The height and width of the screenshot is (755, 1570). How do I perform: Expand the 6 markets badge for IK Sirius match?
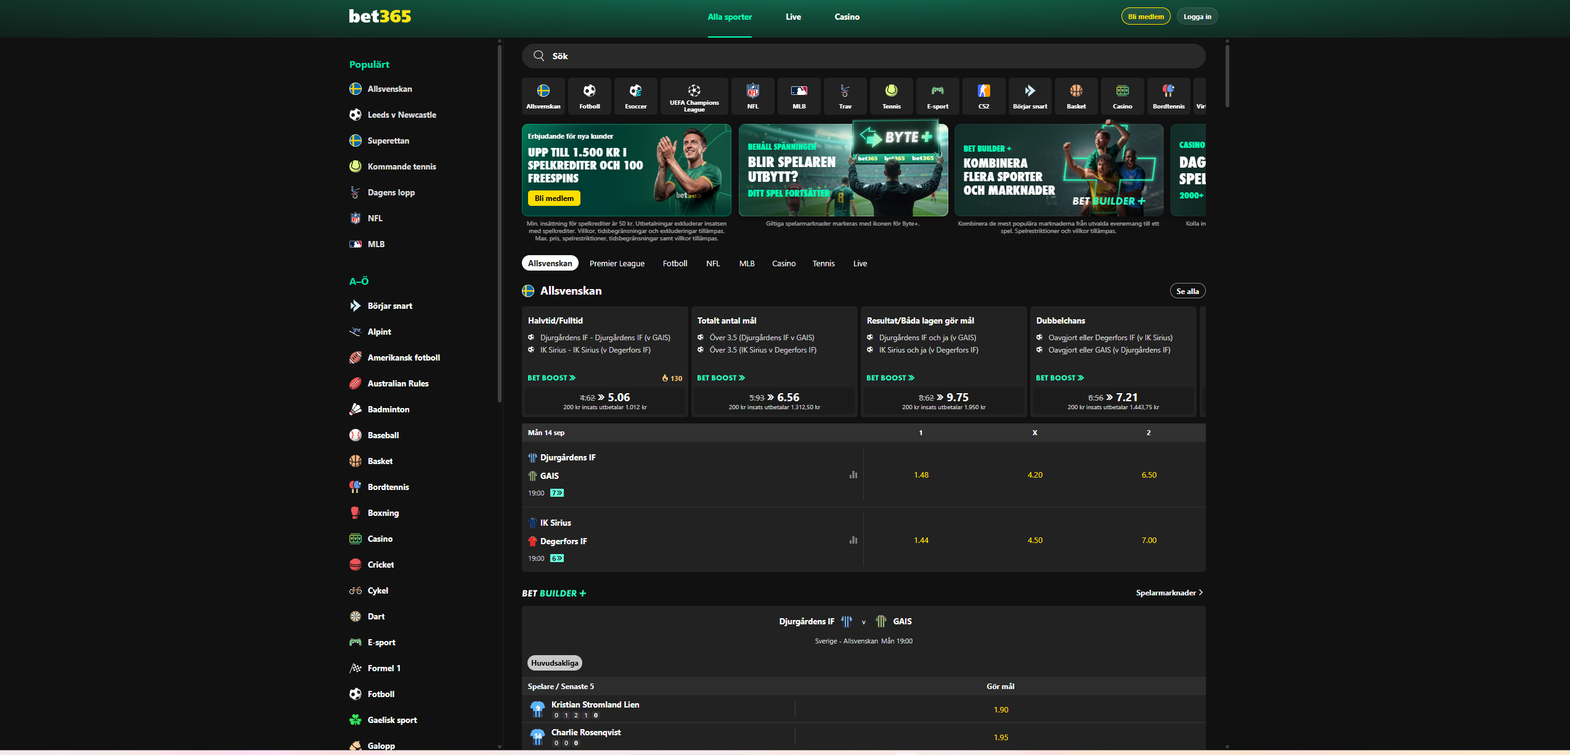(557, 558)
